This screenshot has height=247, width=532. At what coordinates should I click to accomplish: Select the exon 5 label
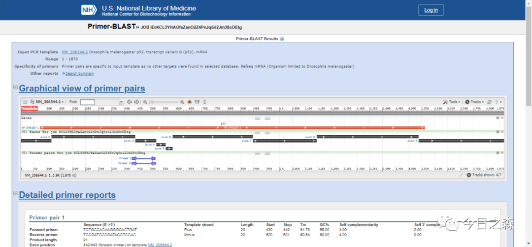159,149
